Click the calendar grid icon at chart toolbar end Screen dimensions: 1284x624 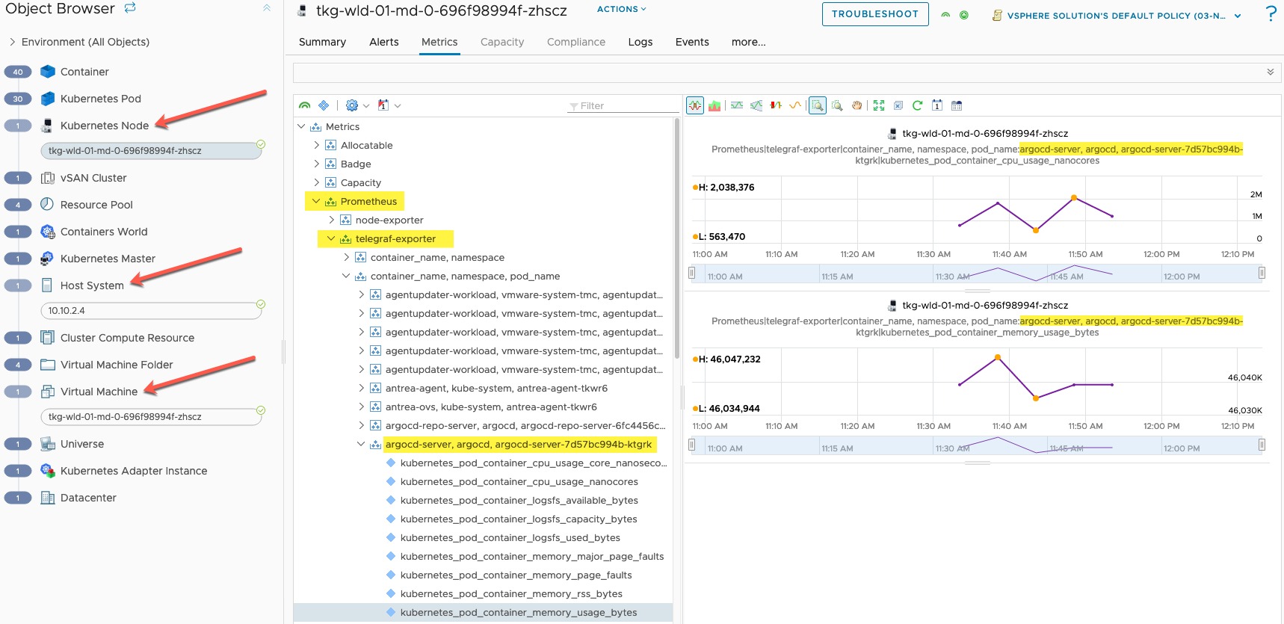pyautogui.click(x=957, y=105)
